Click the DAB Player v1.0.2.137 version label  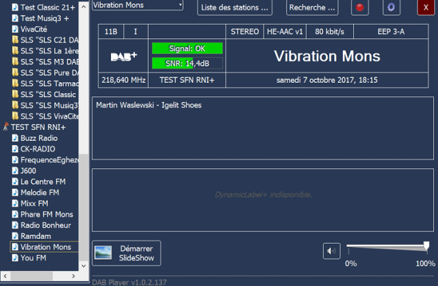click(129, 282)
